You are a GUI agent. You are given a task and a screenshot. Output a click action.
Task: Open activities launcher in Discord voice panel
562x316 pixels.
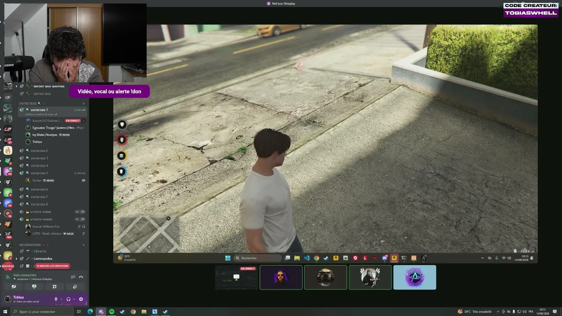54,287
